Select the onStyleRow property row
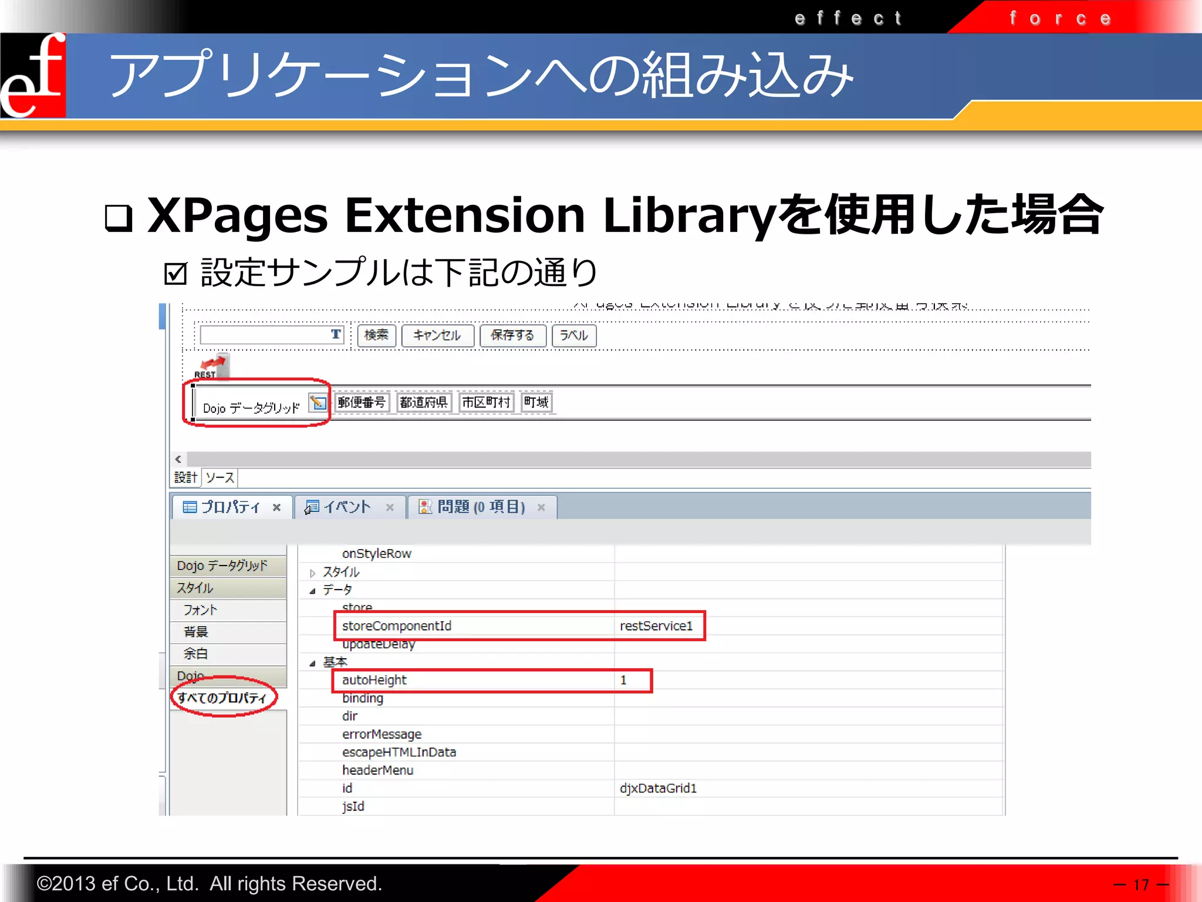 coord(651,554)
